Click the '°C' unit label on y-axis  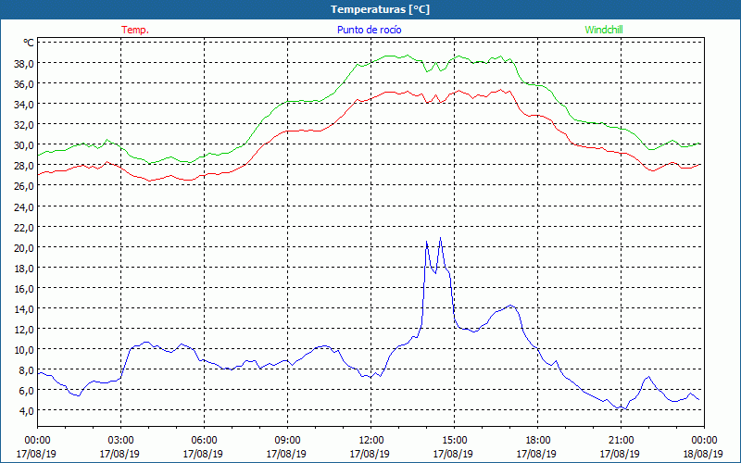pyautogui.click(x=29, y=43)
